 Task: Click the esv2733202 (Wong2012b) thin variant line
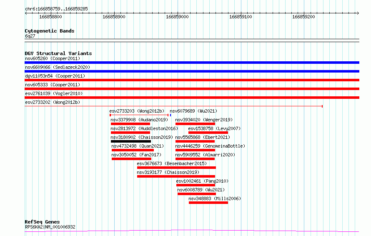tap(174, 106)
